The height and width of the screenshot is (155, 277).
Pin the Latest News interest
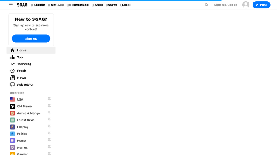[x=49, y=120]
